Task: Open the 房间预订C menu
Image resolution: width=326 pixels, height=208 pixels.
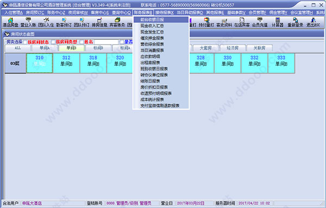Action: pyautogui.click(x=35, y=12)
